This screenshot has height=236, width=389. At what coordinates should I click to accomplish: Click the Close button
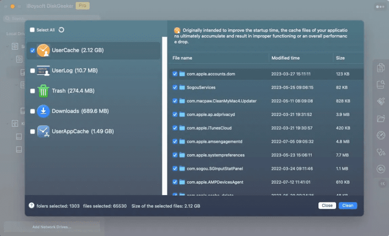tap(327, 205)
